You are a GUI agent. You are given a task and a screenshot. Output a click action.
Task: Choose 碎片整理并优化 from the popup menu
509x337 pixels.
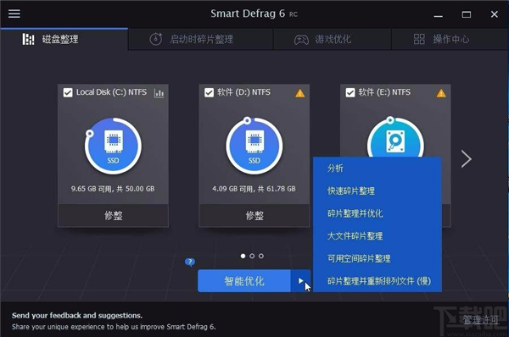pos(378,213)
